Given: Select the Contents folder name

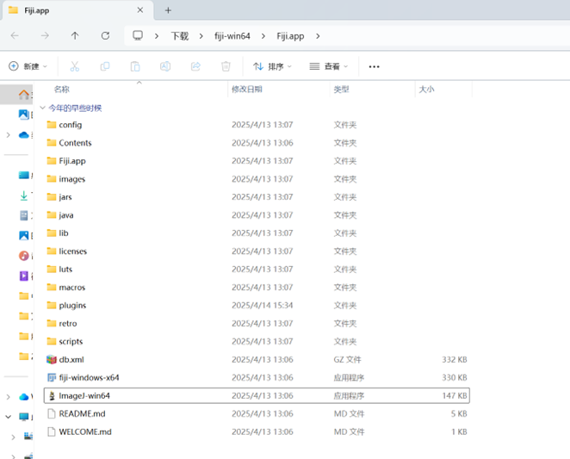Looking at the screenshot, I should click(x=75, y=143).
